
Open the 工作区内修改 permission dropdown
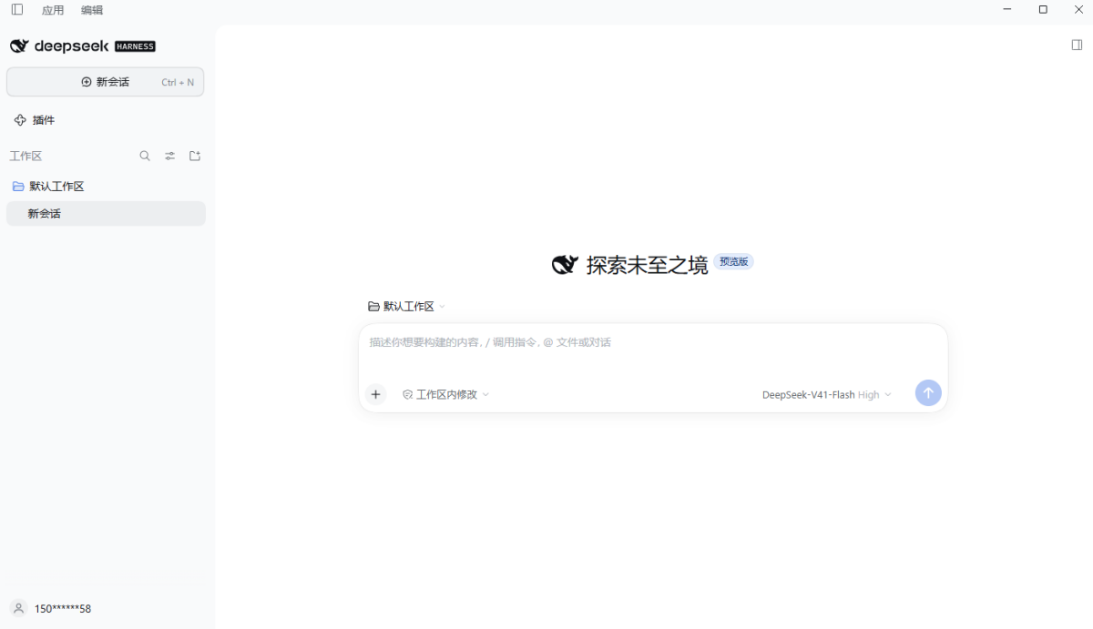pos(445,394)
